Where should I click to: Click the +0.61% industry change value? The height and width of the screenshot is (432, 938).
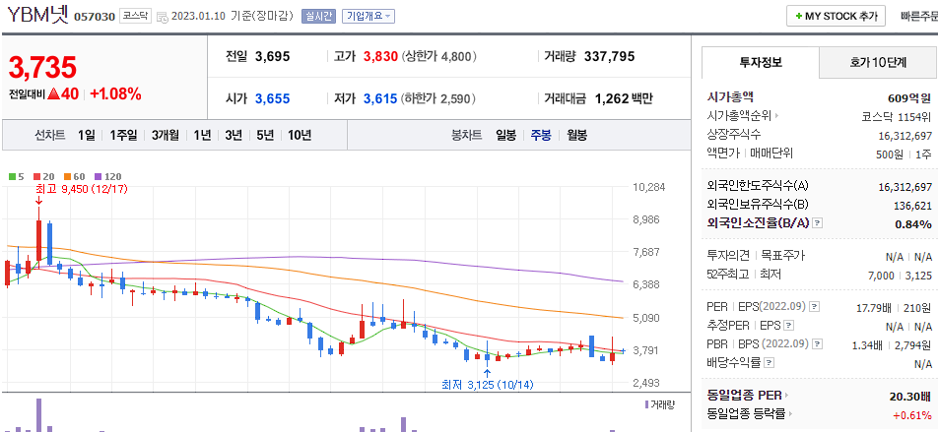coord(911,414)
